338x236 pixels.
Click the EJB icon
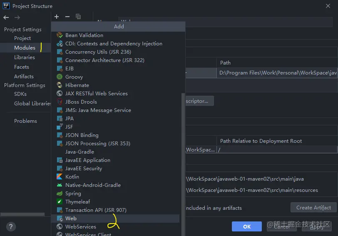tap(60, 69)
